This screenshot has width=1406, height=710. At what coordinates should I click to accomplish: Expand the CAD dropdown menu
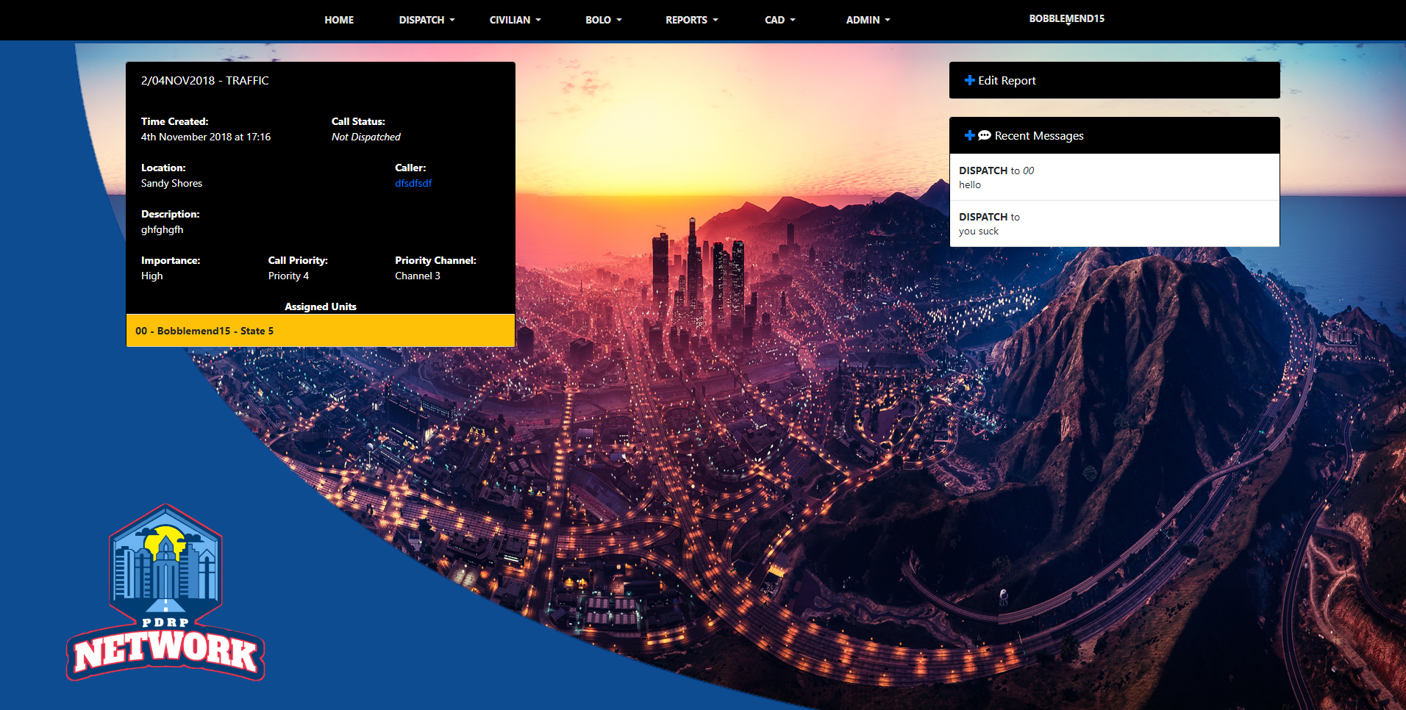tap(779, 20)
